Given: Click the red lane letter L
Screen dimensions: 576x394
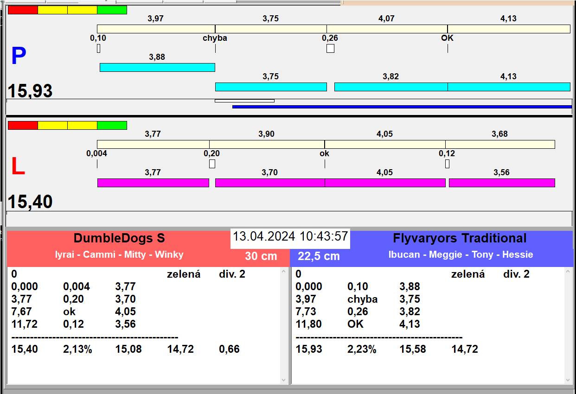Looking at the screenshot, I should coord(18,167).
